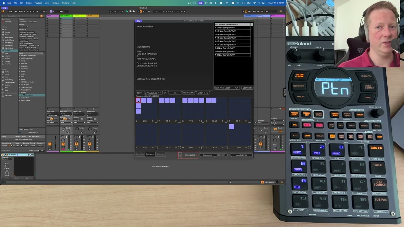Toggle the P checkbox for bank J

coord(249,148)
